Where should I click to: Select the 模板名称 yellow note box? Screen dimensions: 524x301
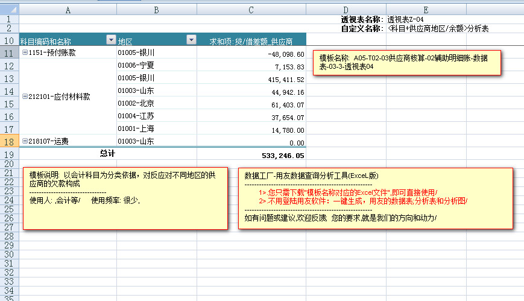[x=407, y=62]
